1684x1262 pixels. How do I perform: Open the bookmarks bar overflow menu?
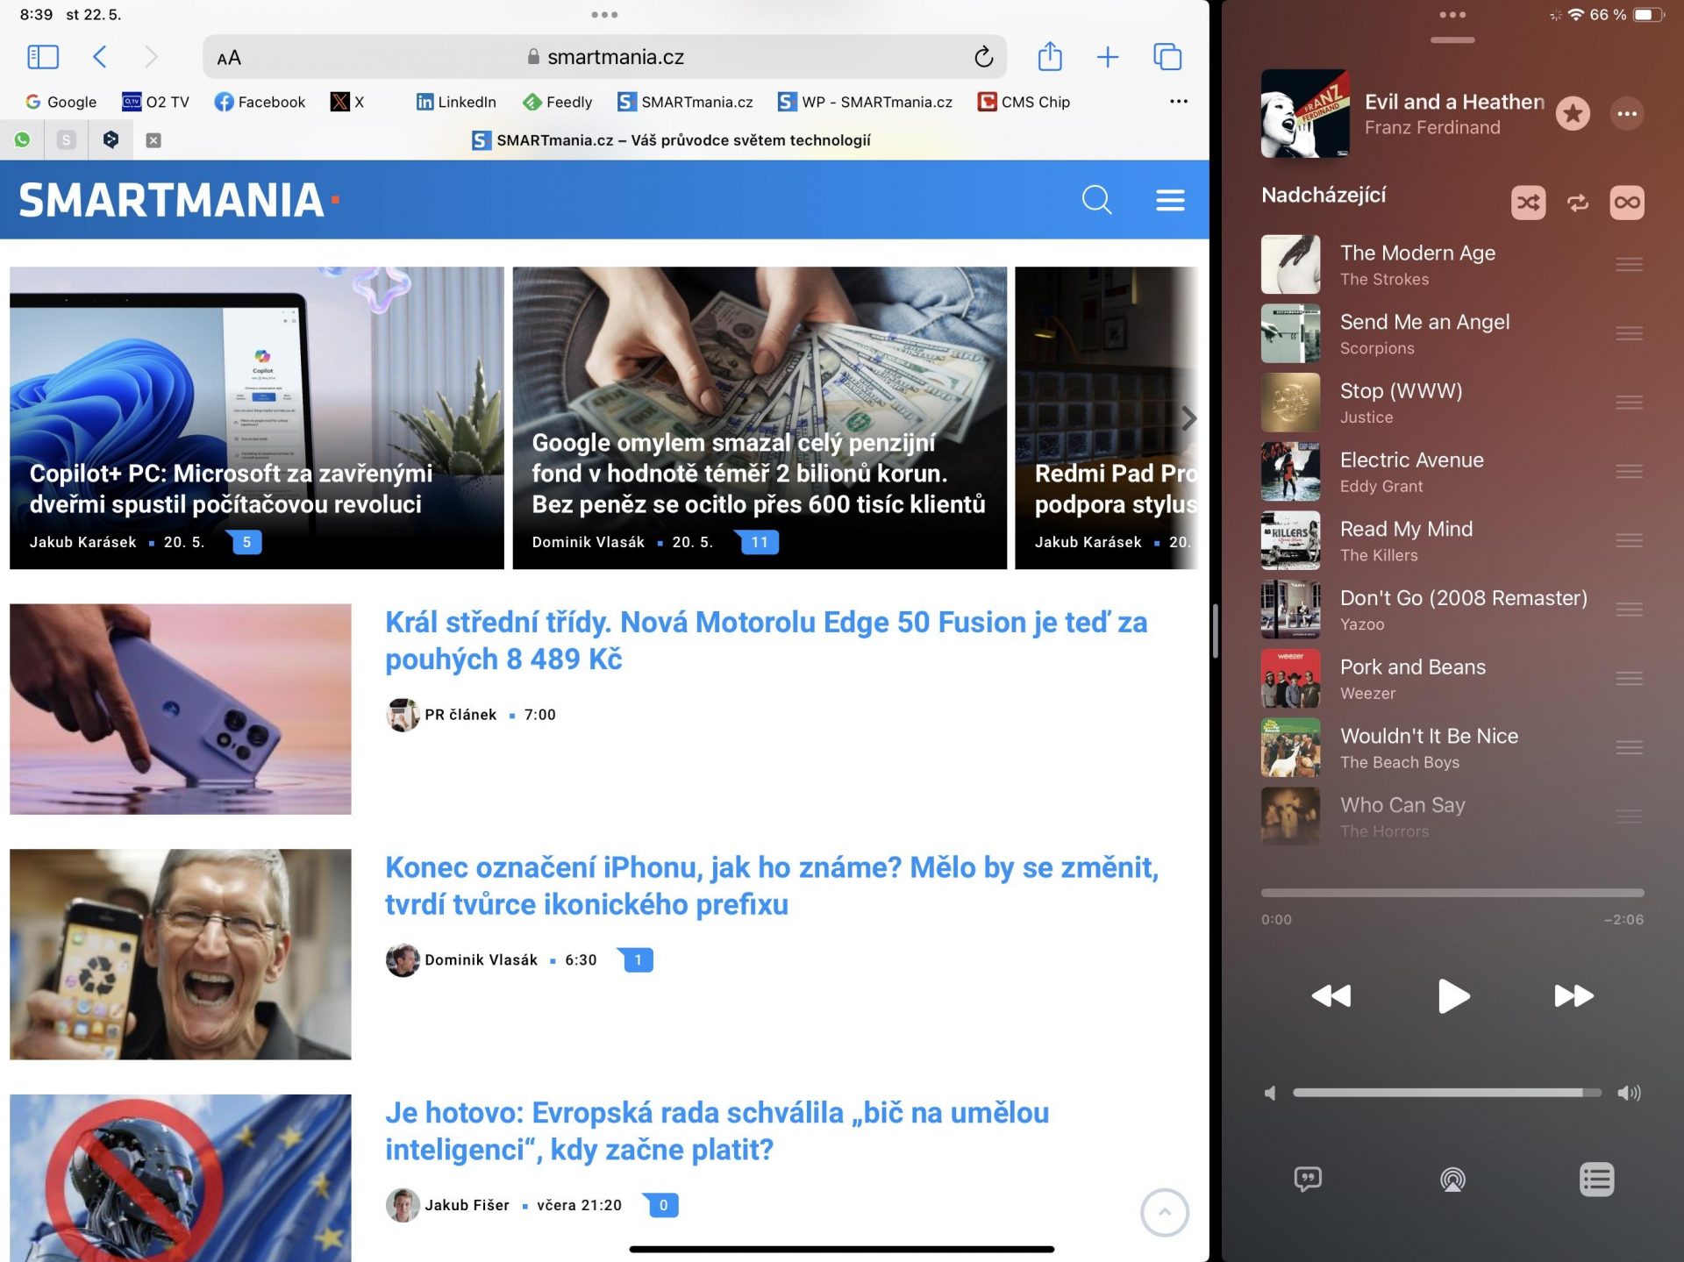tap(1179, 102)
